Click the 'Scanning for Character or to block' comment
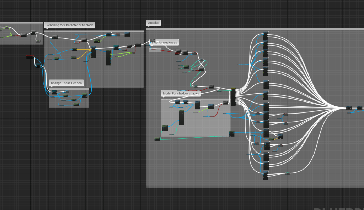This screenshot has width=364, height=210. click(x=69, y=25)
